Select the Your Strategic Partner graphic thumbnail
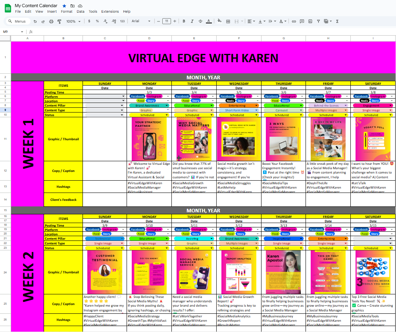The height and width of the screenshot is (332, 396). (149, 139)
